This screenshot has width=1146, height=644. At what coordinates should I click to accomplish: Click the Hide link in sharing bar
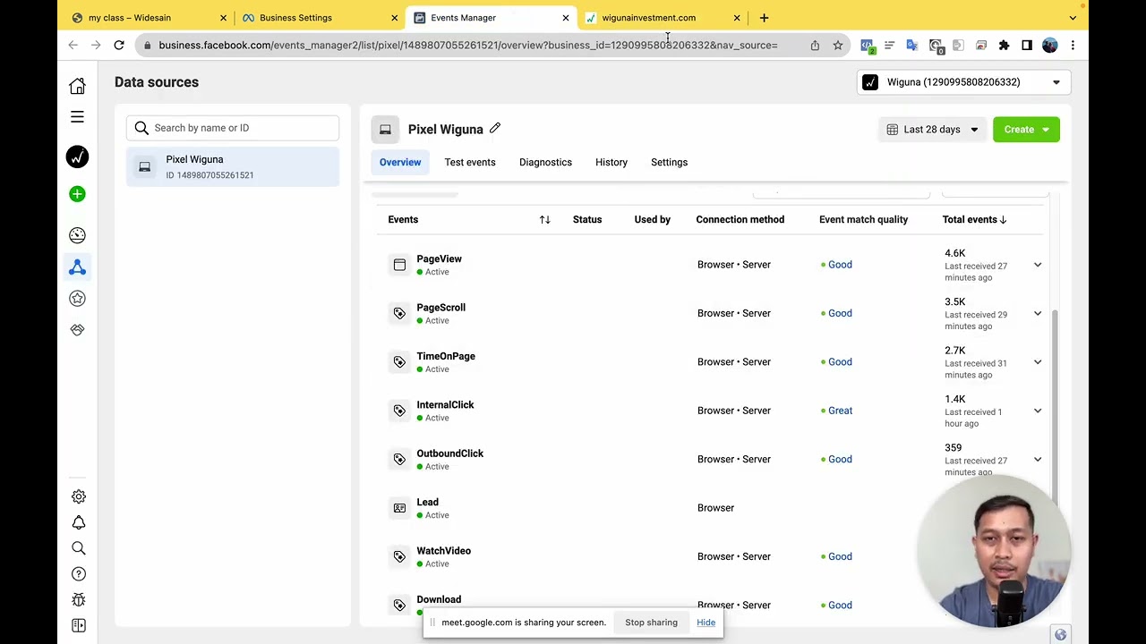tap(706, 623)
